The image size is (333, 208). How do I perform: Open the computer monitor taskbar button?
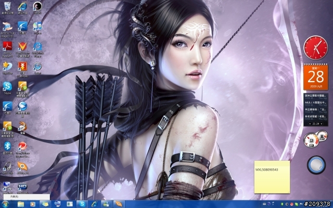[57, 204]
